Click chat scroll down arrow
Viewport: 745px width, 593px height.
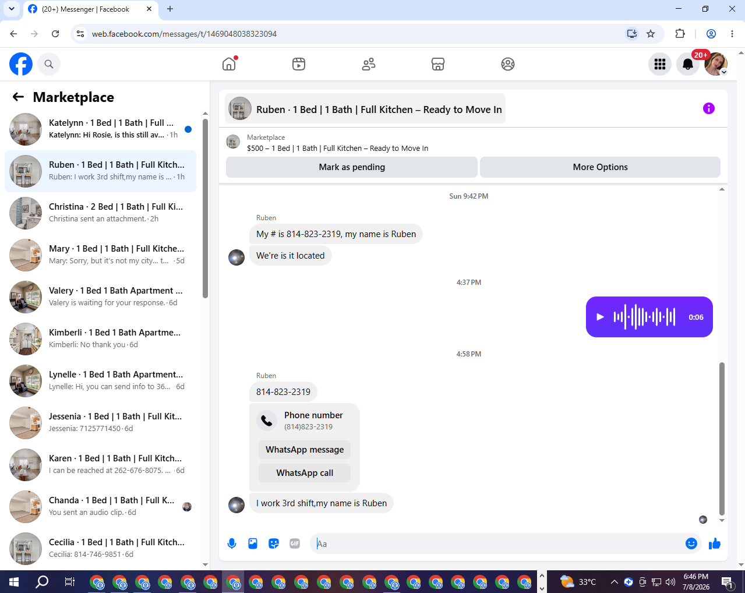[722, 521]
